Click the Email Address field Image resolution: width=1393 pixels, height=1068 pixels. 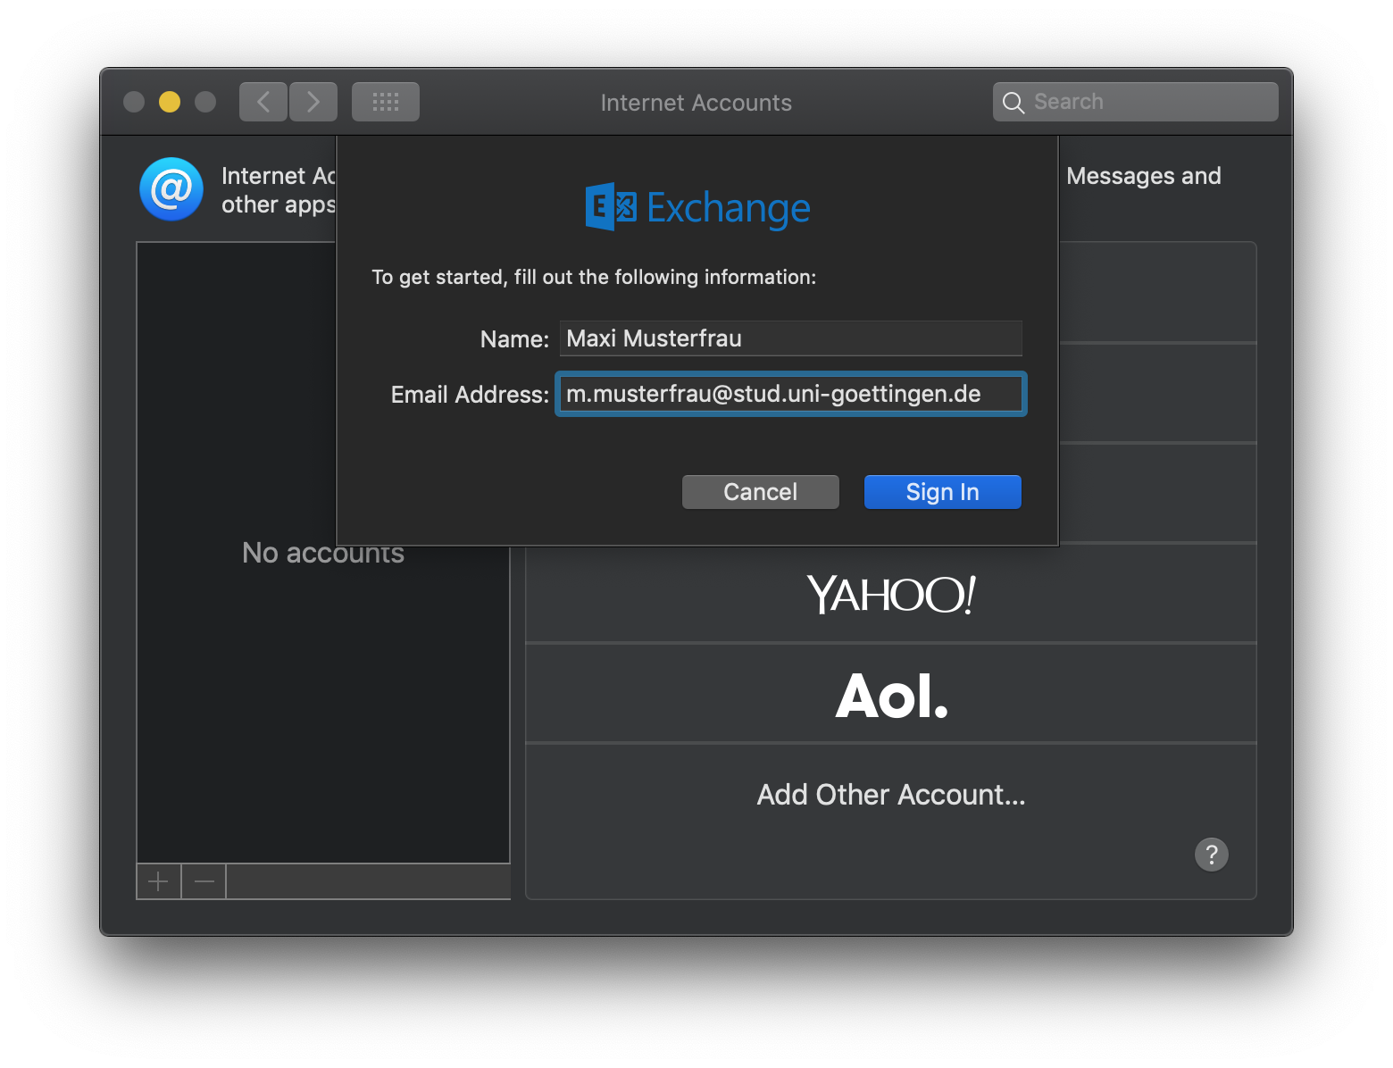point(791,394)
